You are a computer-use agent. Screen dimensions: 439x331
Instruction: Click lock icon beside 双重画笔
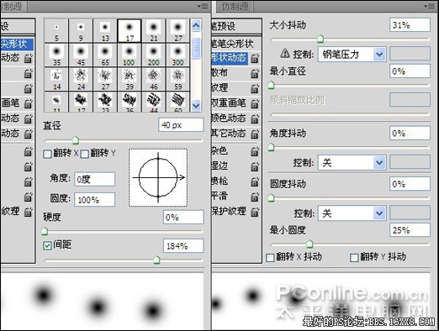tap(255, 103)
